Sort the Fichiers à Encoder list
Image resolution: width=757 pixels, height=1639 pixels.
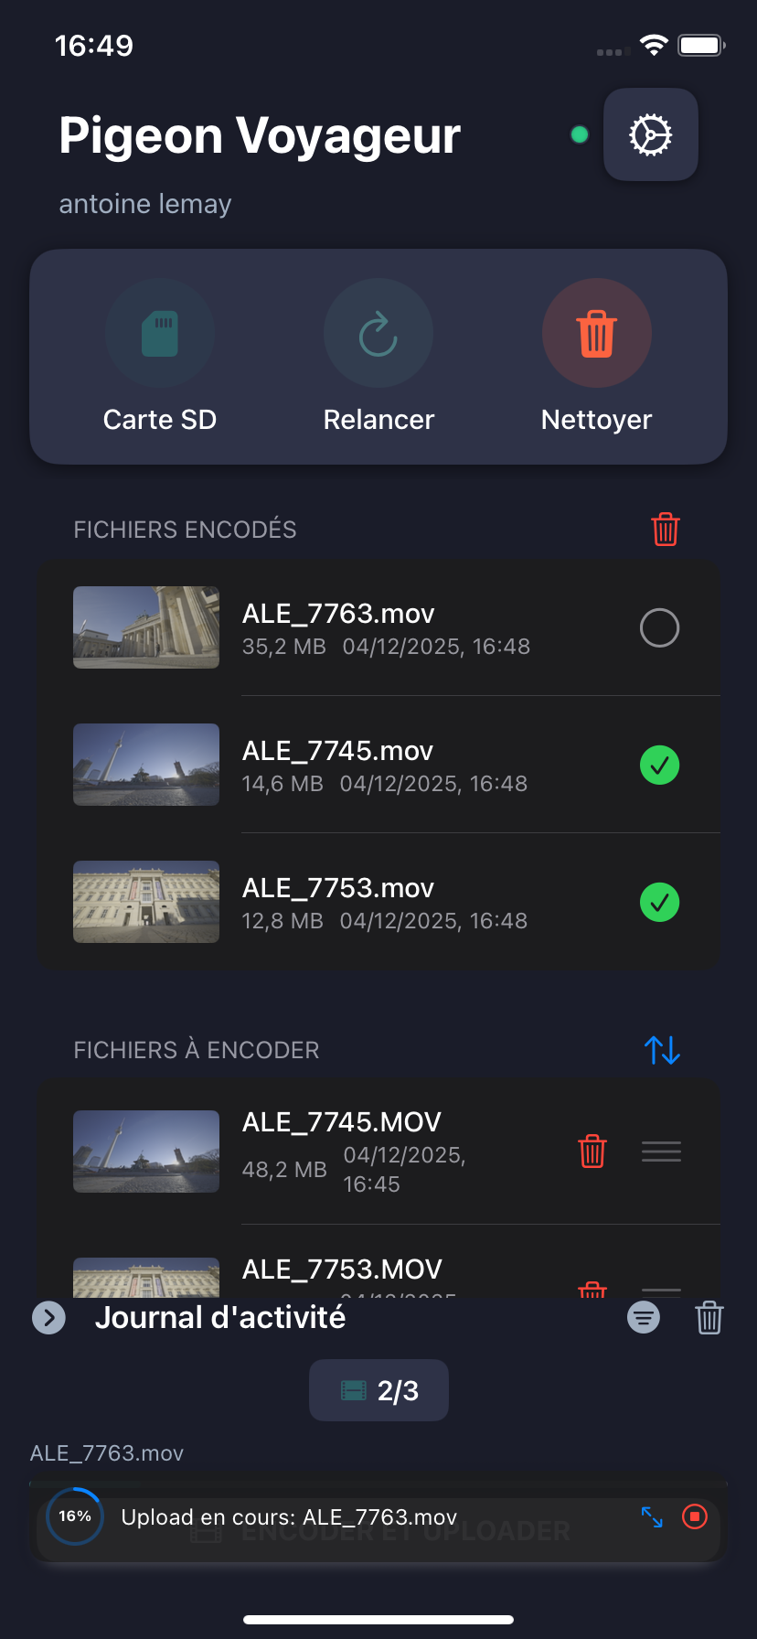coord(662,1049)
